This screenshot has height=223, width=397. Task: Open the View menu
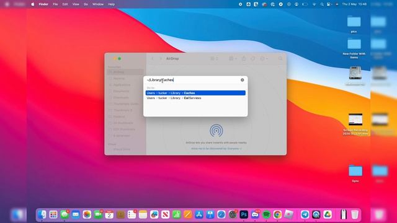pos(76,4)
